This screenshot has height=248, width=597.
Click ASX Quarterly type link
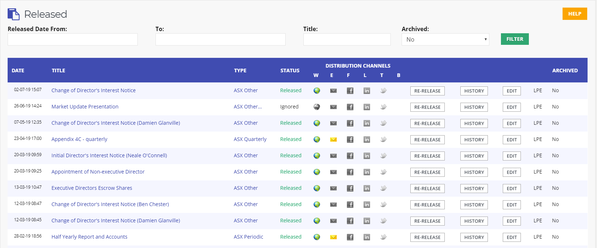pyautogui.click(x=250, y=139)
